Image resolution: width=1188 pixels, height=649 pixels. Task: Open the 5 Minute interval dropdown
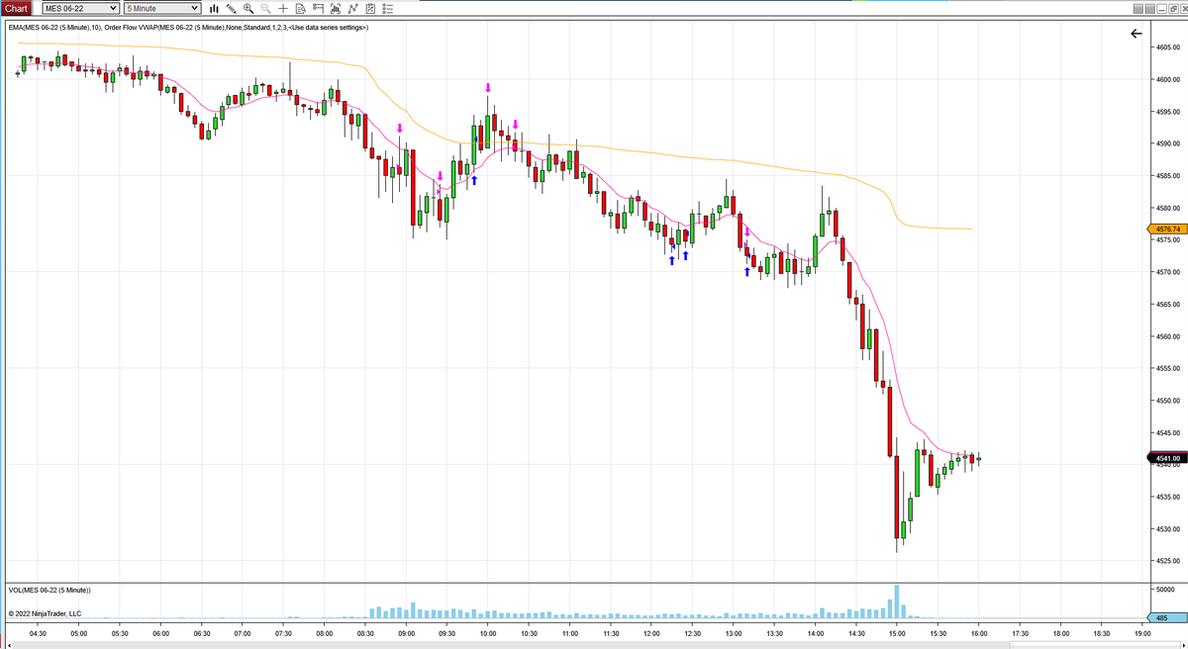pos(162,8)
